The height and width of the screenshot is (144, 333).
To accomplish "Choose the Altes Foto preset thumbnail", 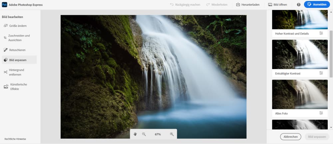I will pos(300,94).
